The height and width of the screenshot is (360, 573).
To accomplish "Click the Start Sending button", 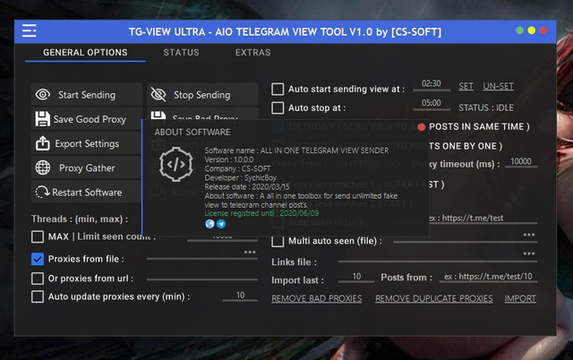I will [x=87, y=95].
